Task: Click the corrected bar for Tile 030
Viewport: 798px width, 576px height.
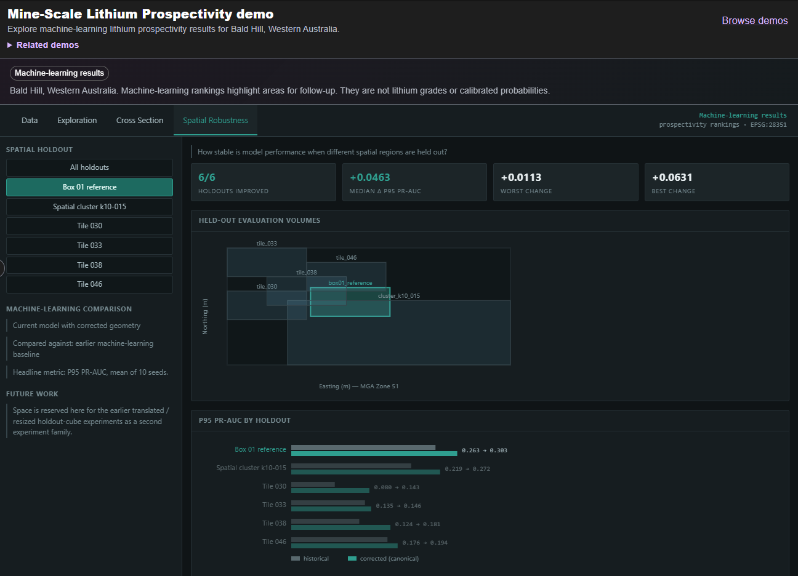Action: tap(330, 490)
